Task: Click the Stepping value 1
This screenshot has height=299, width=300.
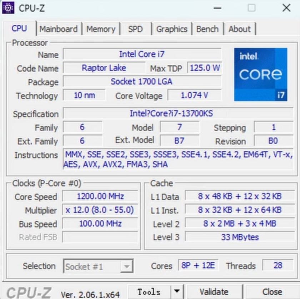Action: point(274,127)
